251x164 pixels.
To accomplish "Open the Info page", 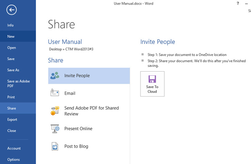I will [x=18, y=25].
